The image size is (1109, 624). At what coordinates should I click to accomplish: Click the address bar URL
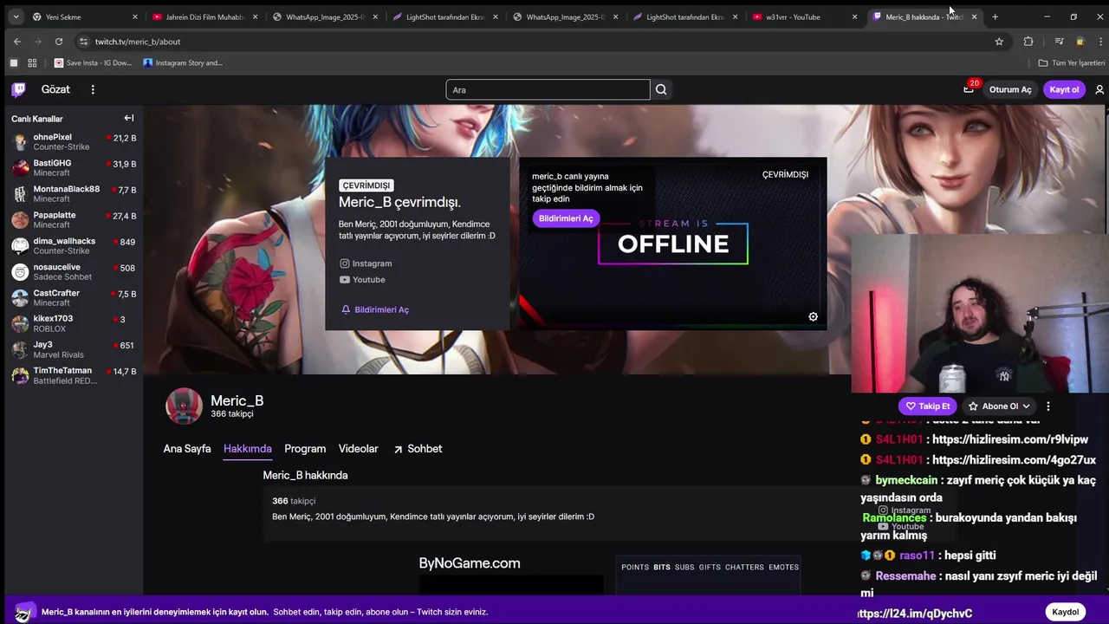pyautogui.click(x=138, y=42)
